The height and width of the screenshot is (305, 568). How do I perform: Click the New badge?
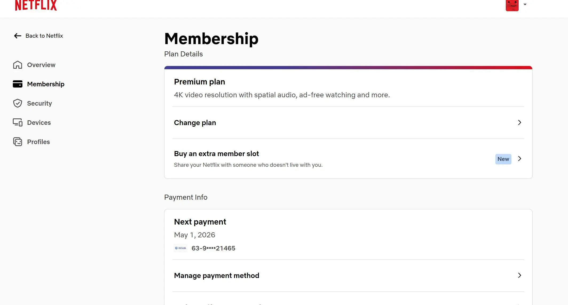(503, 159)
